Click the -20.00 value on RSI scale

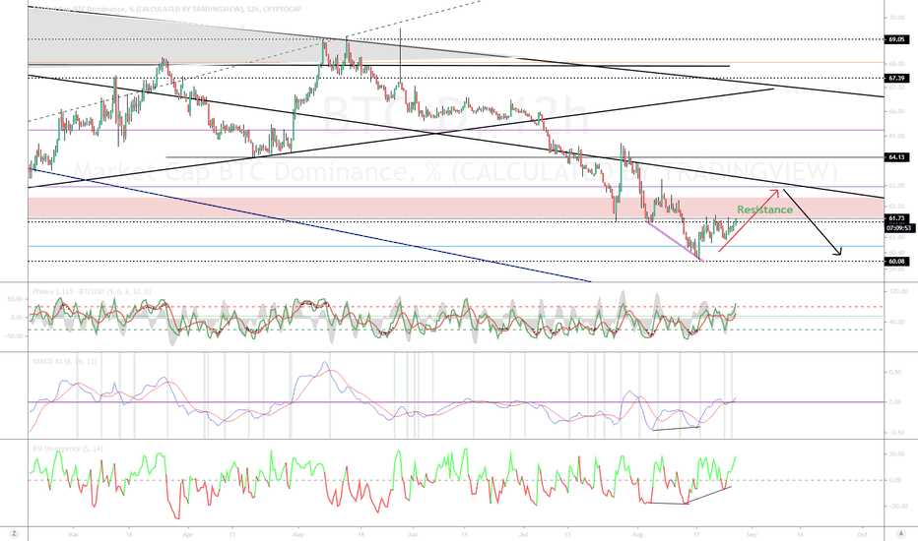pos(896,506)
